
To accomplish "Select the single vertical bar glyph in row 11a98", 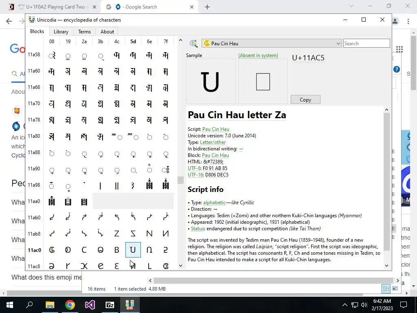I will [101, 185].
